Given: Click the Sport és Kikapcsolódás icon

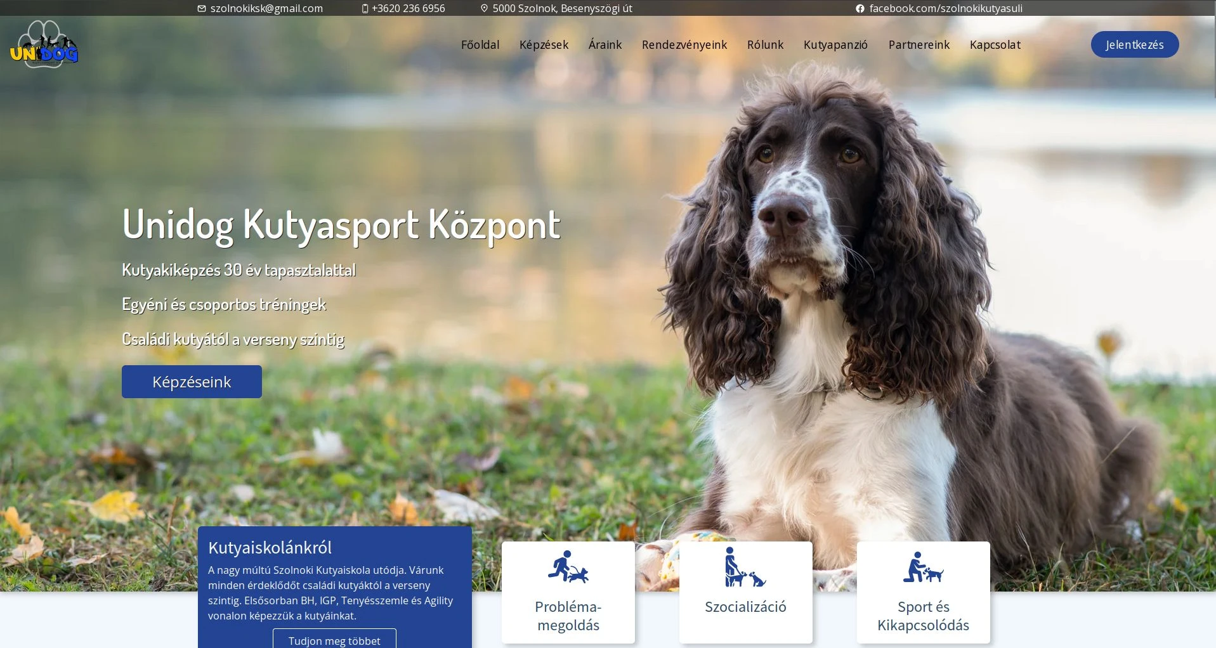Looking at the screenshot, I should click(923, 566).
